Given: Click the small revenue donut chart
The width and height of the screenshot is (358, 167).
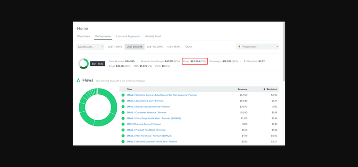Looking at the screenshot, I should [83, 63].
